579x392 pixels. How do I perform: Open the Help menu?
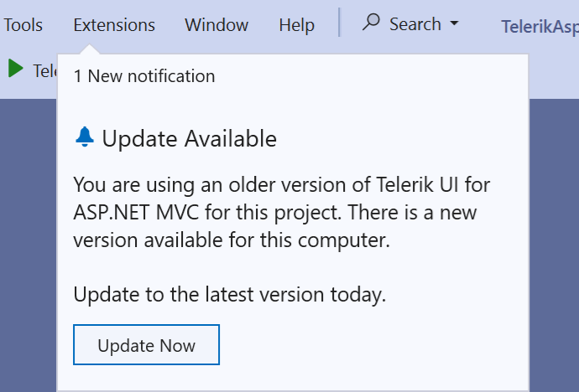click(296, 25)
